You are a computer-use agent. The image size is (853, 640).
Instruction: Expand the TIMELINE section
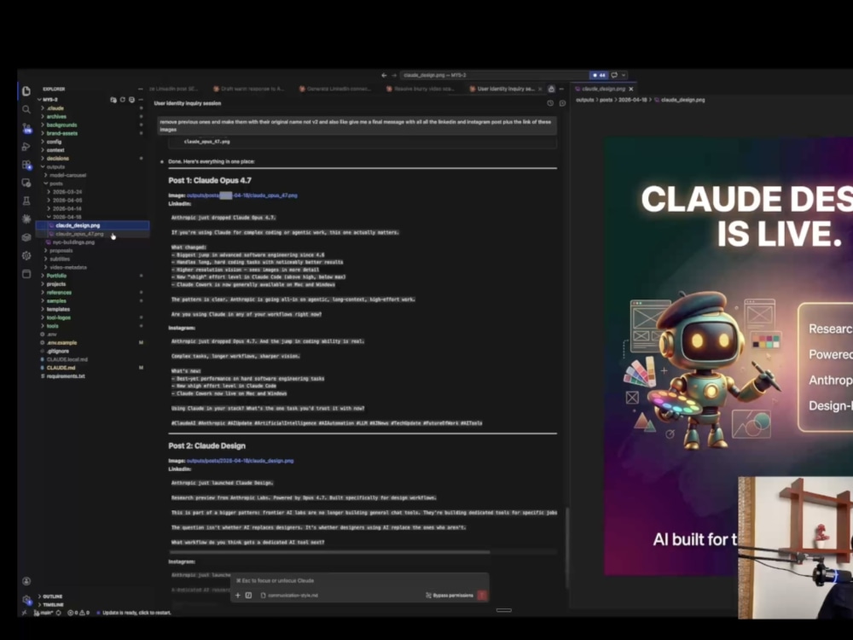52,605
